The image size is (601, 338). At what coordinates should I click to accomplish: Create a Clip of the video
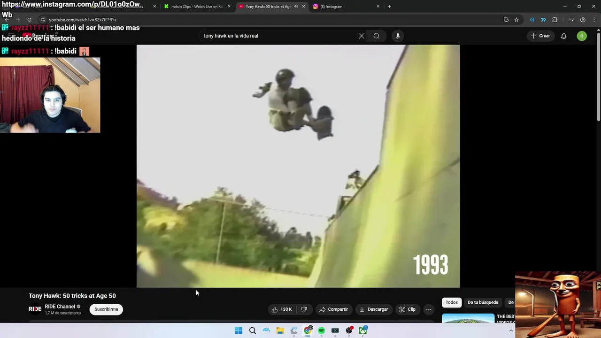(x=408, y=309)
